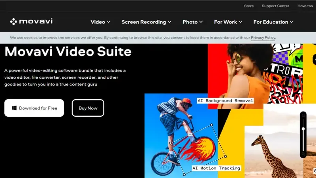Click the Buy Now button
Screen dimensions: 316x178
88,108
